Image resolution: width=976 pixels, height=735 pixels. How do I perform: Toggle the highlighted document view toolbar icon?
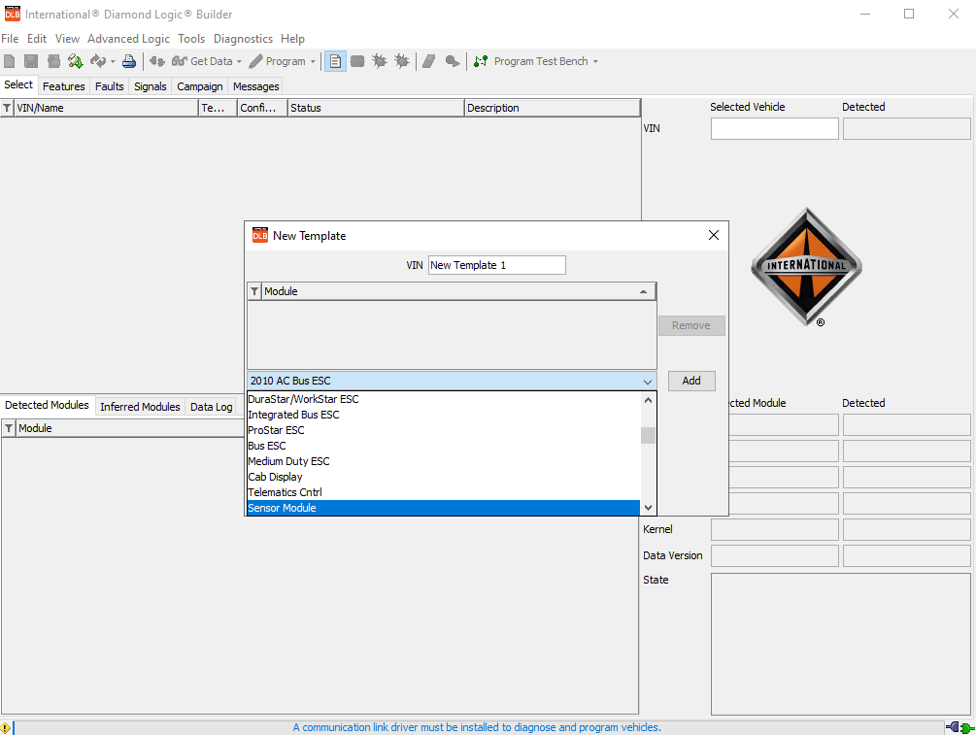[x=335, y=61]
